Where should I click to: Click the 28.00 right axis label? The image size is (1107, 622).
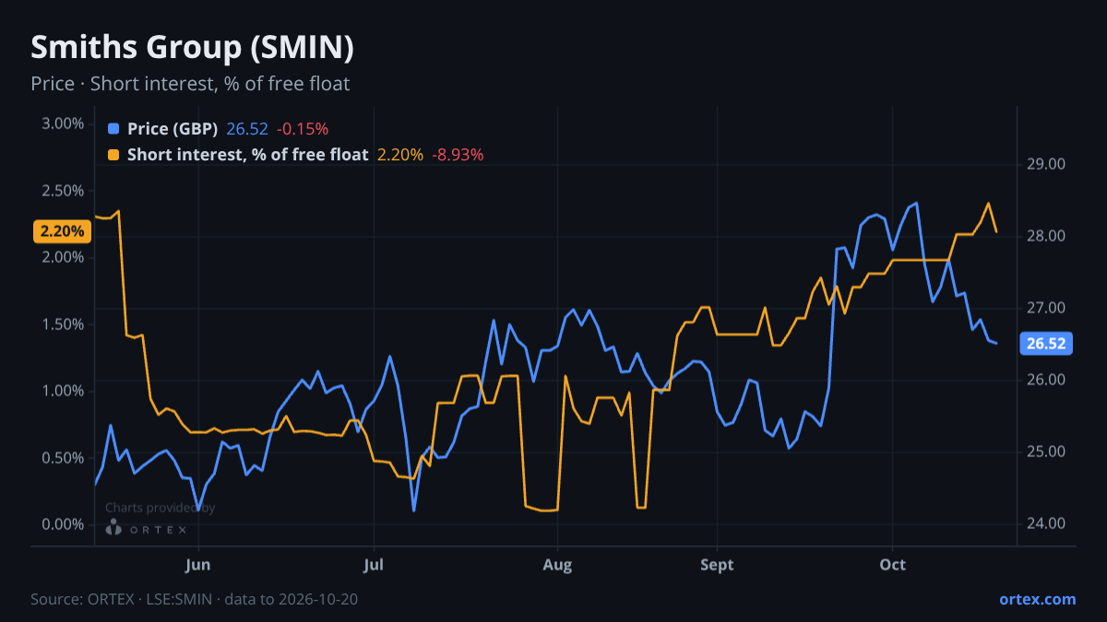coord(1046,236)
